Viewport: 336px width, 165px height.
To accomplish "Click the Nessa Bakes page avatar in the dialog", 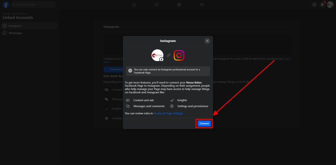I will 157,55.
